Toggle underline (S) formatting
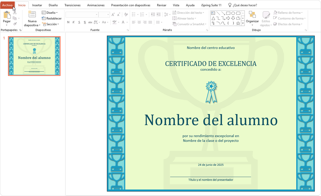 click(x=79, y=22)
